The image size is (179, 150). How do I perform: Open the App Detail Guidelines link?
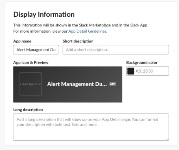coord(87,31)
